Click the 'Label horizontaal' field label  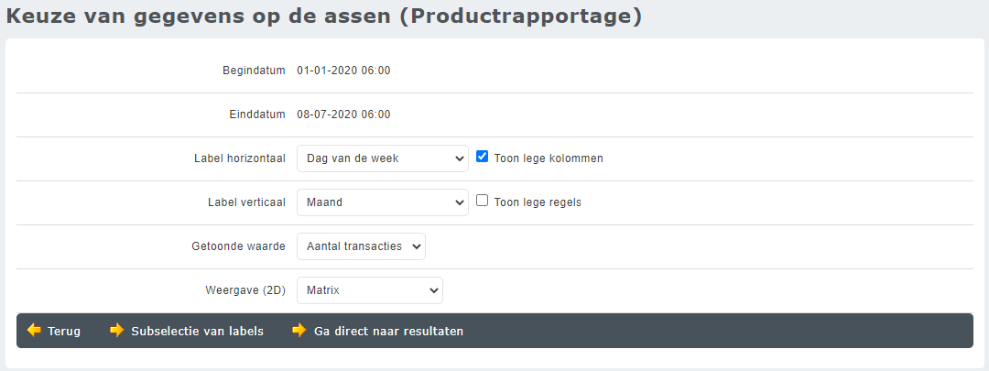[x=240, y=158]
